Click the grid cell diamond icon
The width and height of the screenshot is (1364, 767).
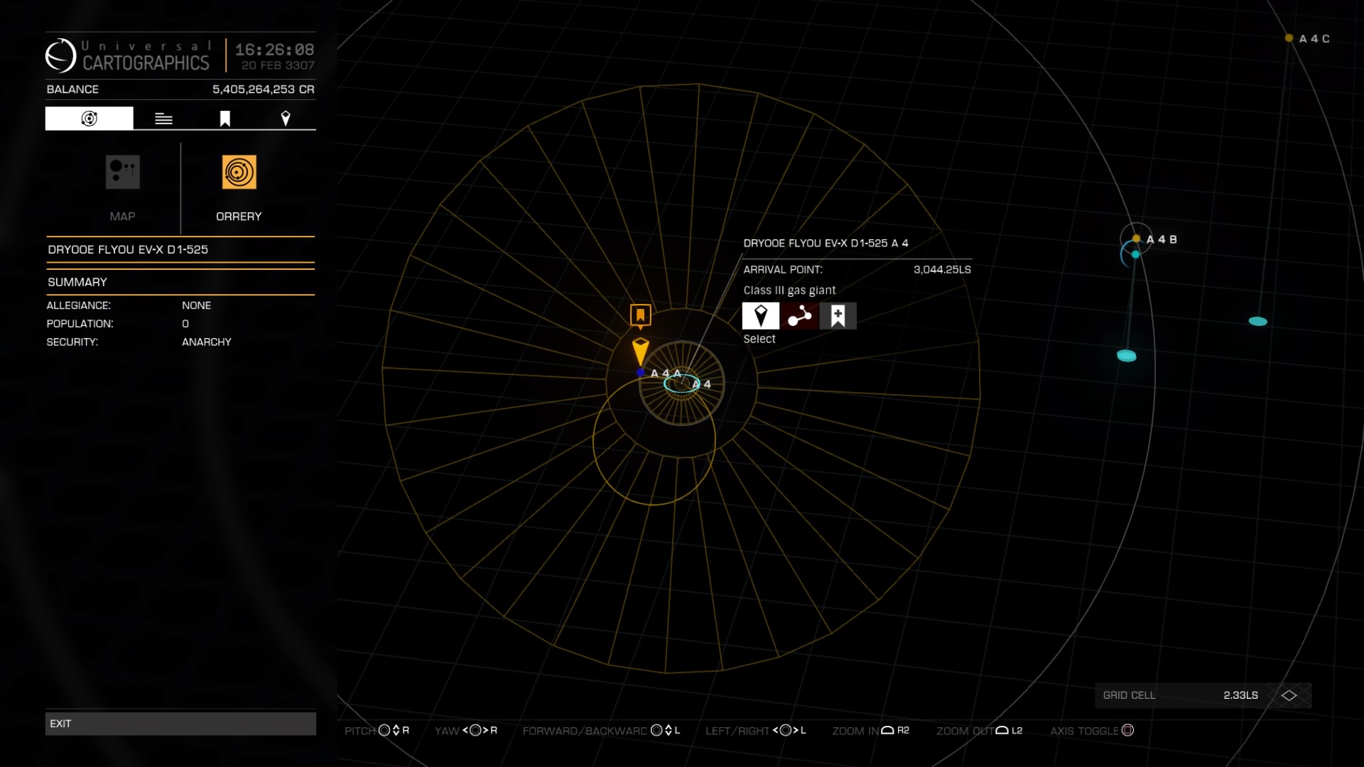[x=1289, y=695]
